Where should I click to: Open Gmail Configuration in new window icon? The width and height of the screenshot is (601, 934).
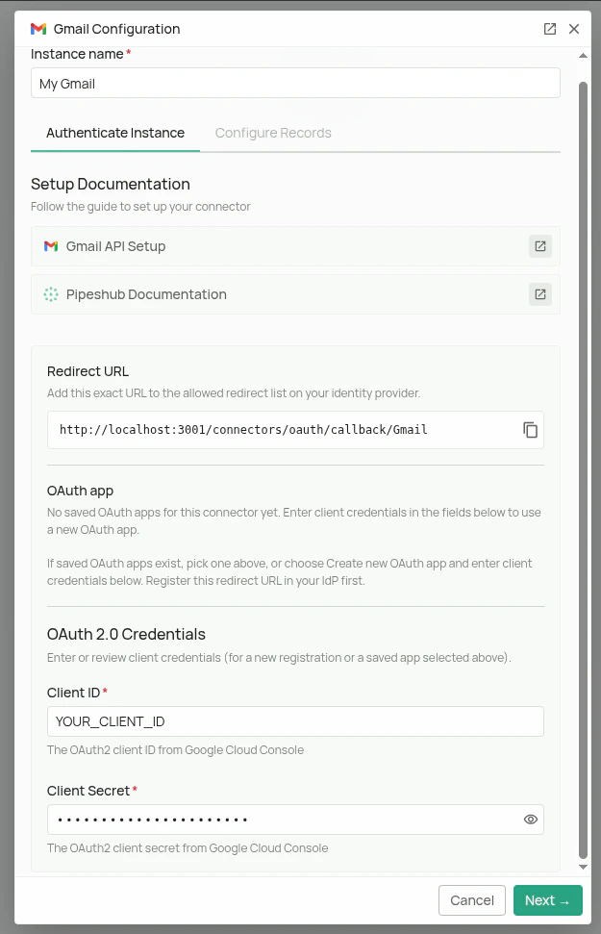coord(550,29)
